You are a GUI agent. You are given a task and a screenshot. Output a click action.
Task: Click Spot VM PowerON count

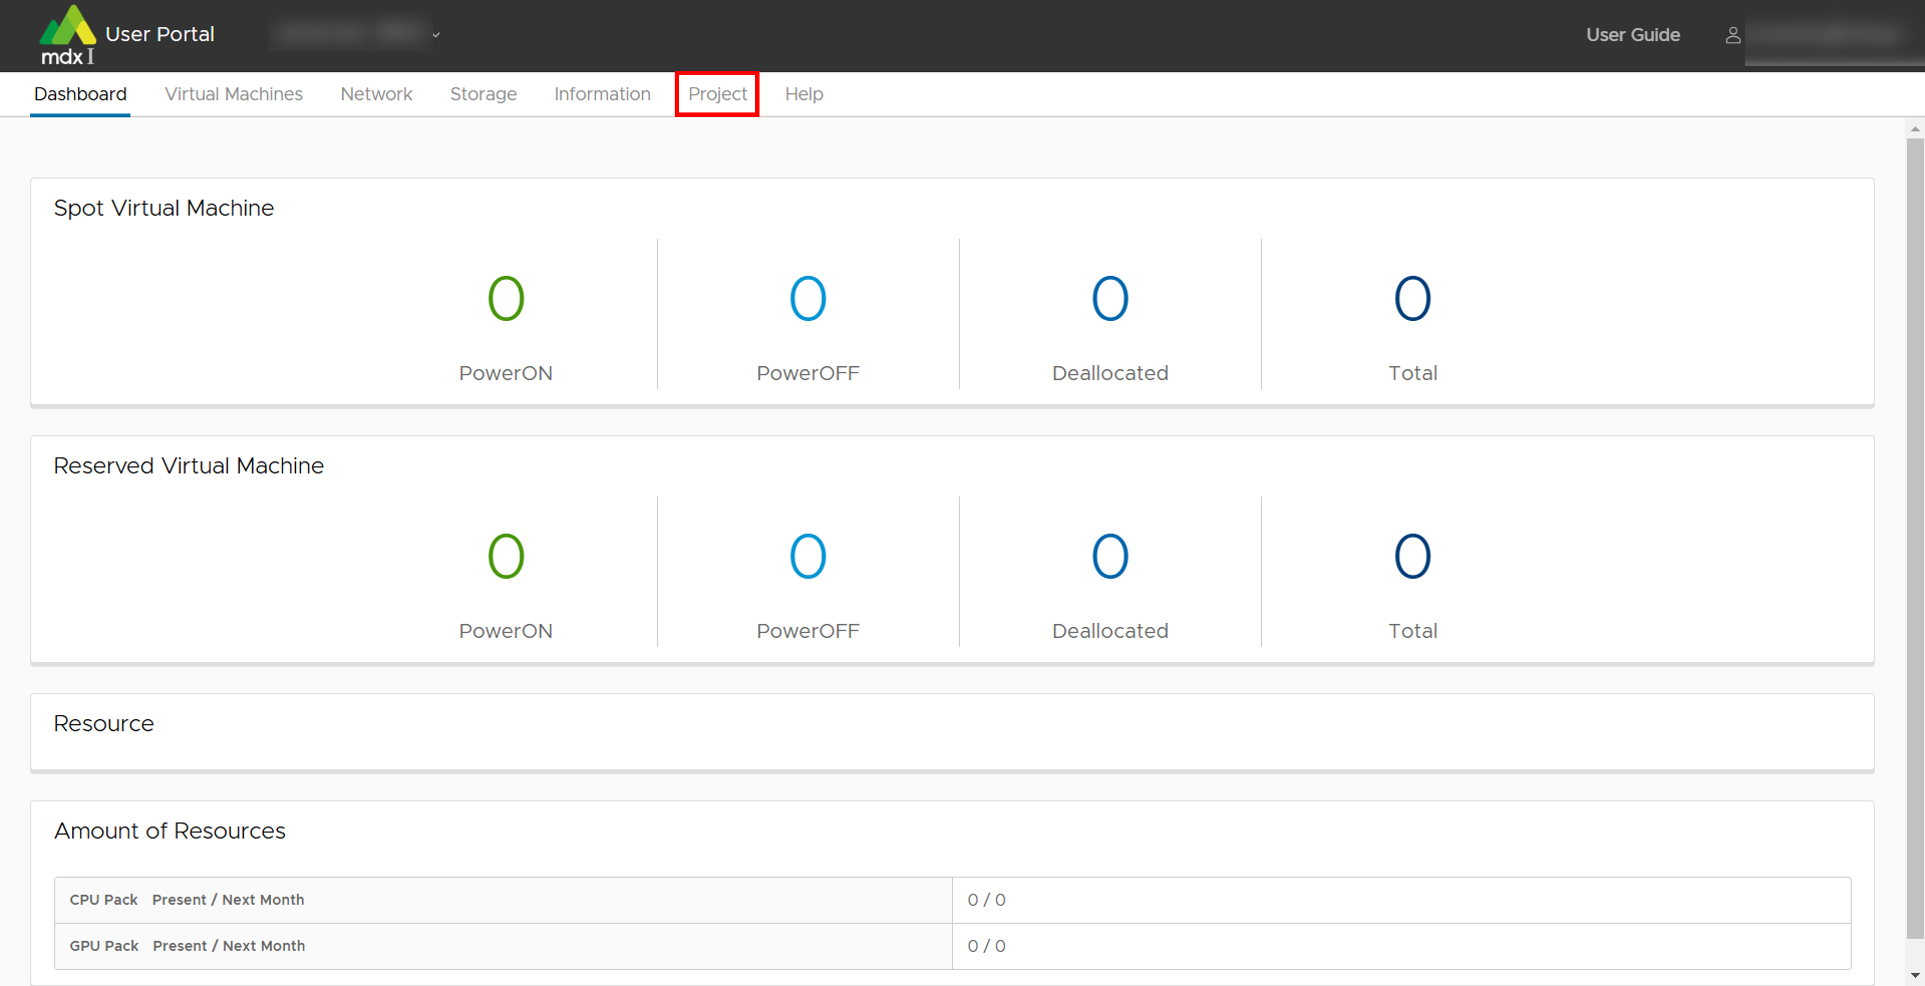coord(506,298)
